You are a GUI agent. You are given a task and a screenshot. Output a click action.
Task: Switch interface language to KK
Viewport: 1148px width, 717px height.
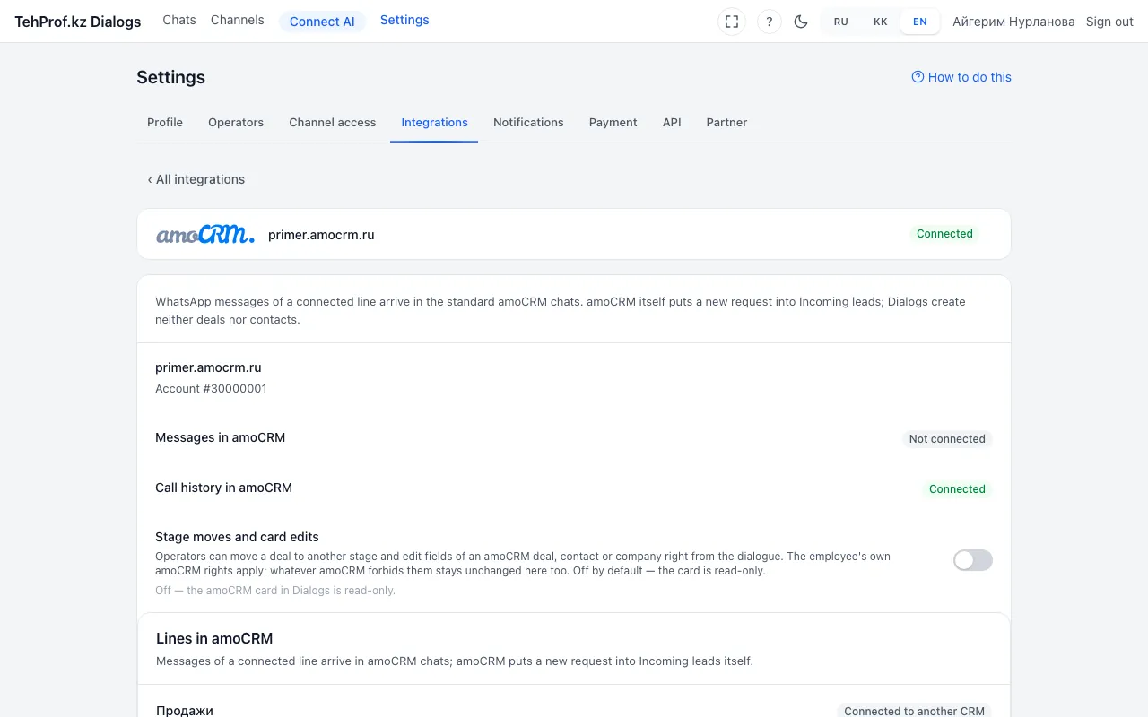[x=881, y=22]
